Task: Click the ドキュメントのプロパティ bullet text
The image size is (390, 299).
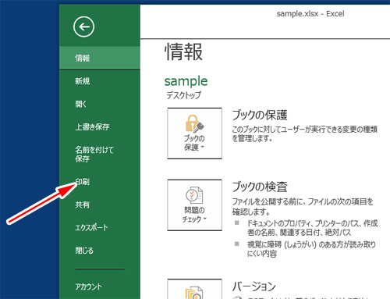Action: coord(312,228)
